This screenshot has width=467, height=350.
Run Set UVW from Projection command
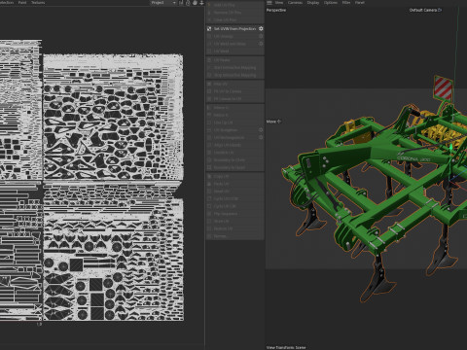coord(234,29)
